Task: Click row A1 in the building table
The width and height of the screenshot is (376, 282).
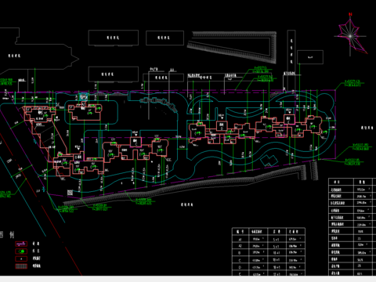Action: pos(269,239)
